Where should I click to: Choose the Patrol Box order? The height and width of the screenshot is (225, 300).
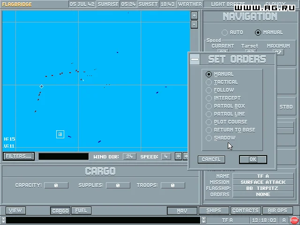[209, 106]
